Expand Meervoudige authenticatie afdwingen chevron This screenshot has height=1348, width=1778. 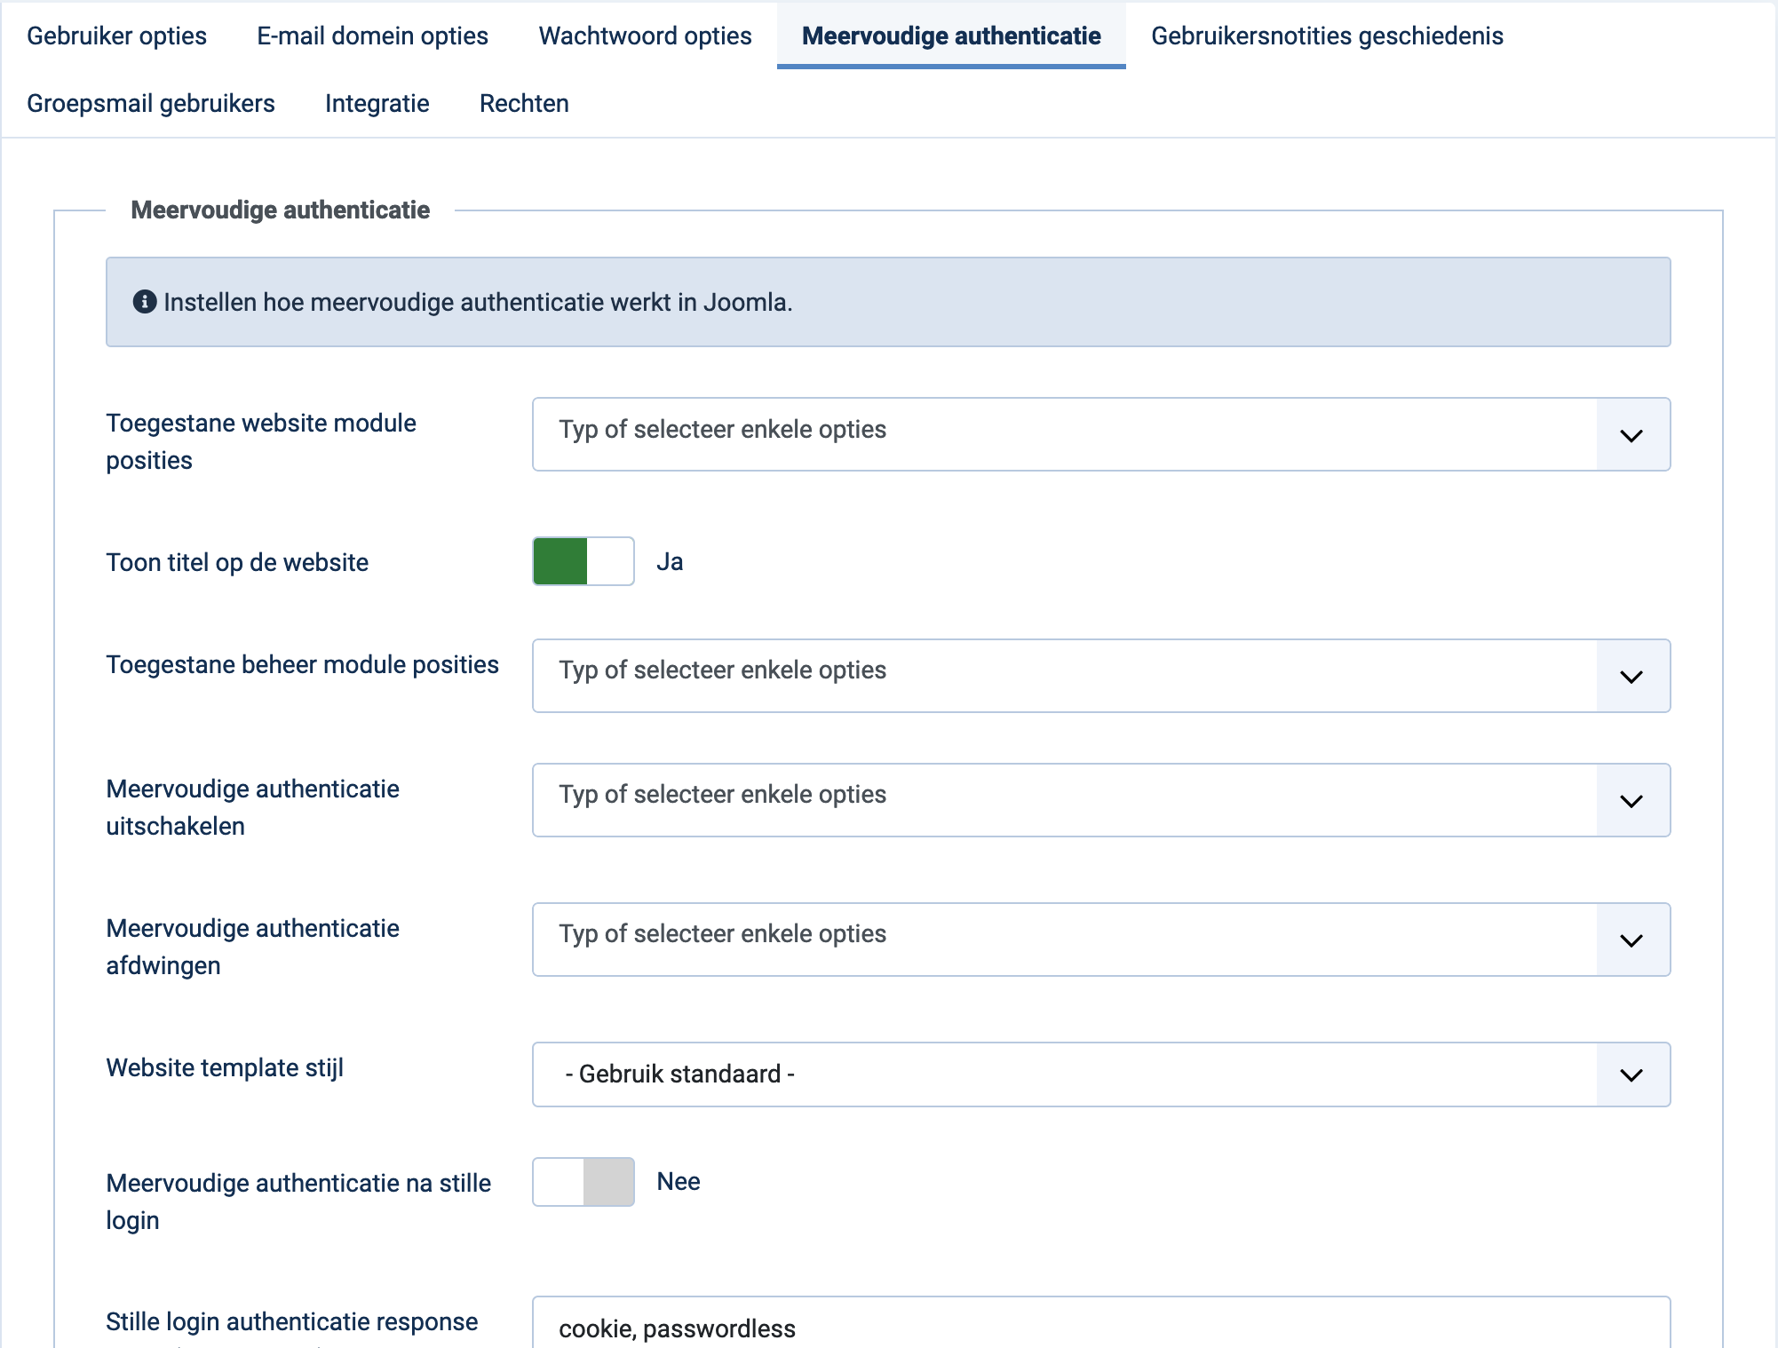1631,940
